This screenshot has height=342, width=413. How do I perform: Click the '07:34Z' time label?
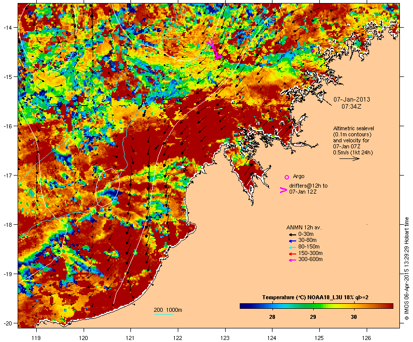[x=352, y=107]
